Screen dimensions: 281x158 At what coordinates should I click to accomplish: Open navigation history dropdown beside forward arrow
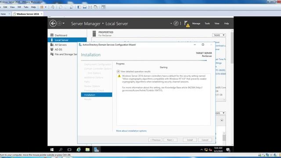(x=63, y=23)
